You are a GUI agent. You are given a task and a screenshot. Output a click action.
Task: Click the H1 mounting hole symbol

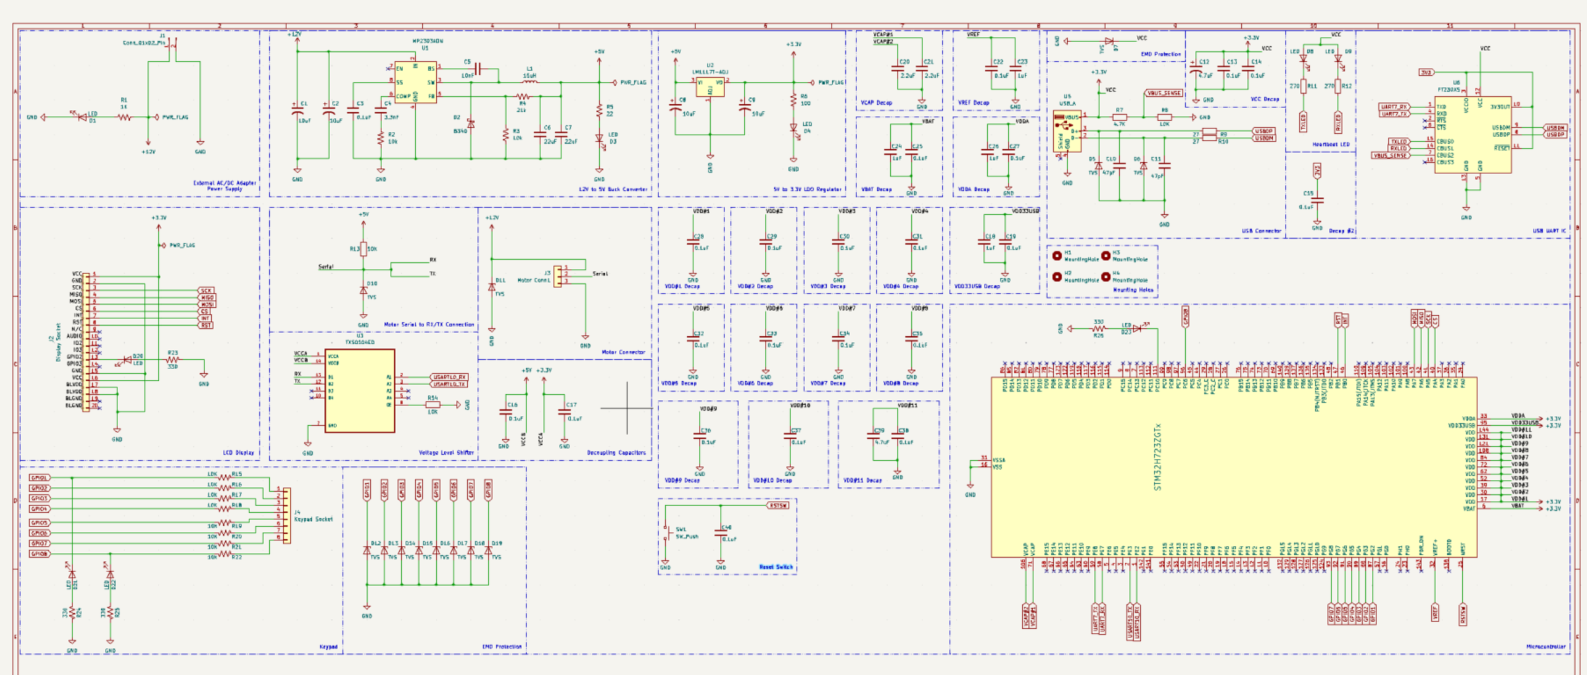(1057, 256)
